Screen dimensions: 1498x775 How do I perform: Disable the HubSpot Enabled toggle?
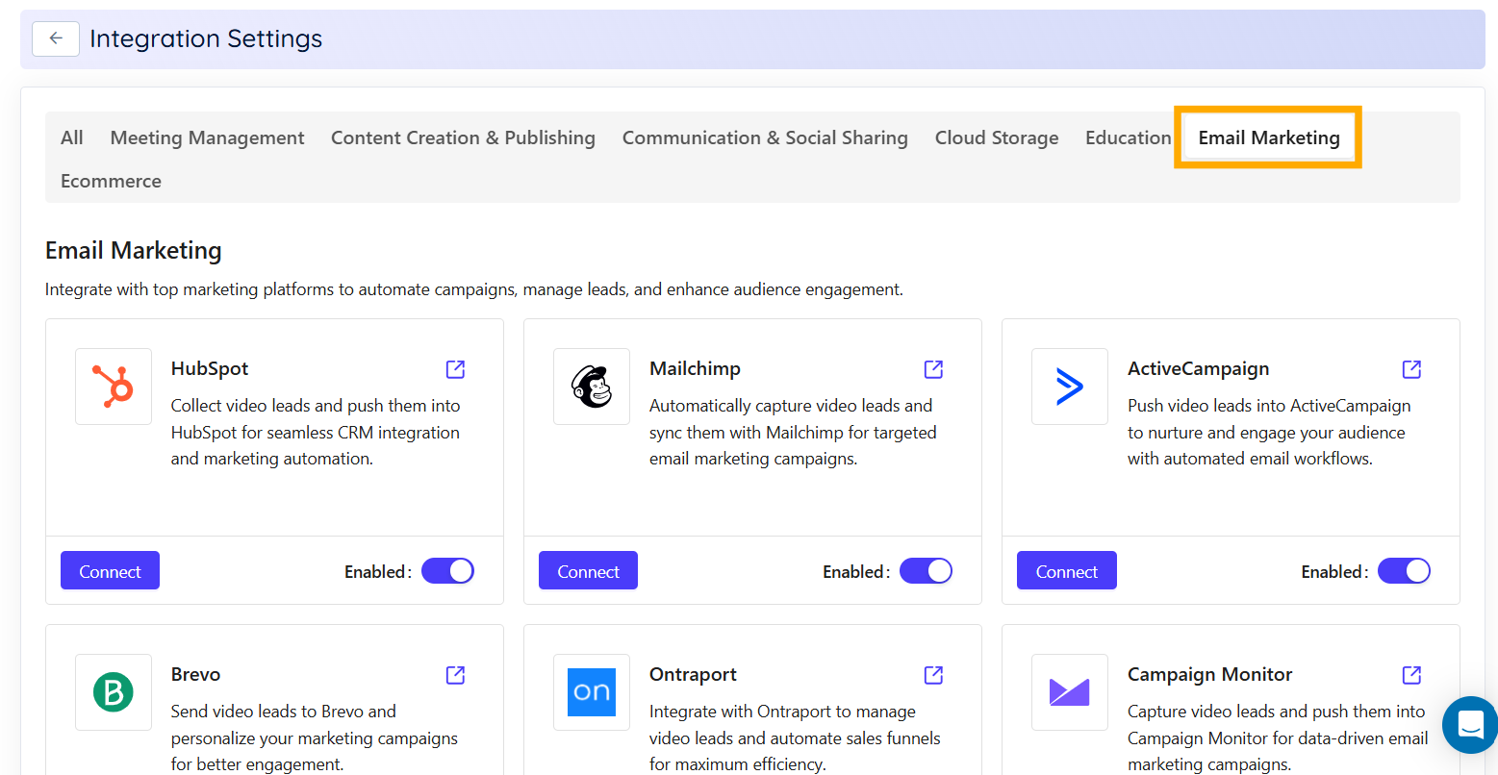(447, 570)
